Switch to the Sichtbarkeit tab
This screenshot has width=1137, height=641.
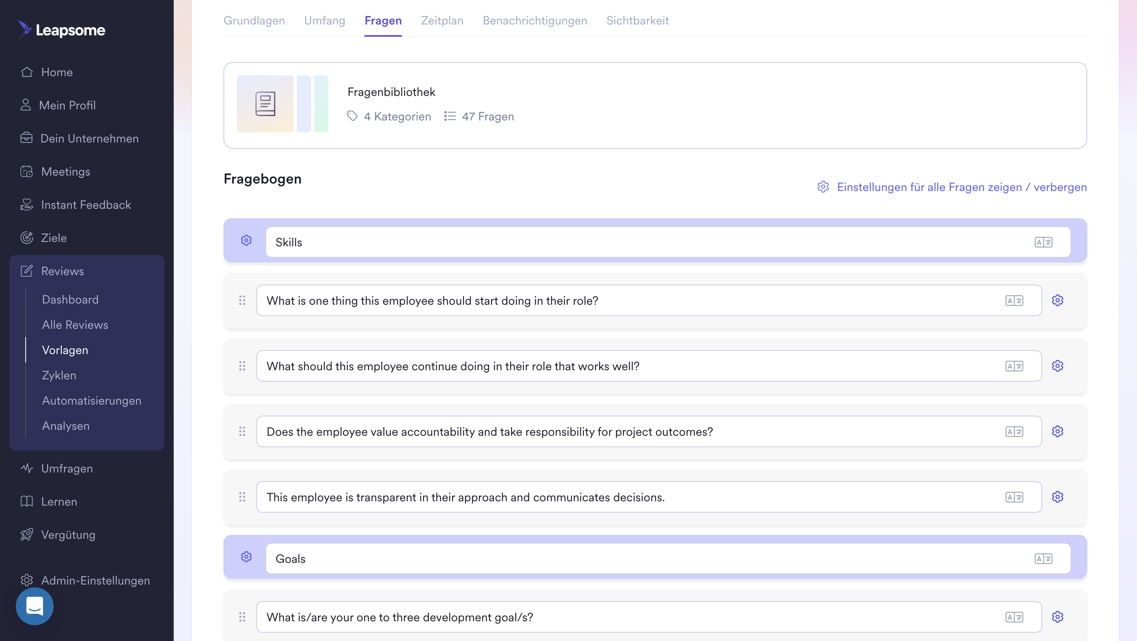(637, 21)
